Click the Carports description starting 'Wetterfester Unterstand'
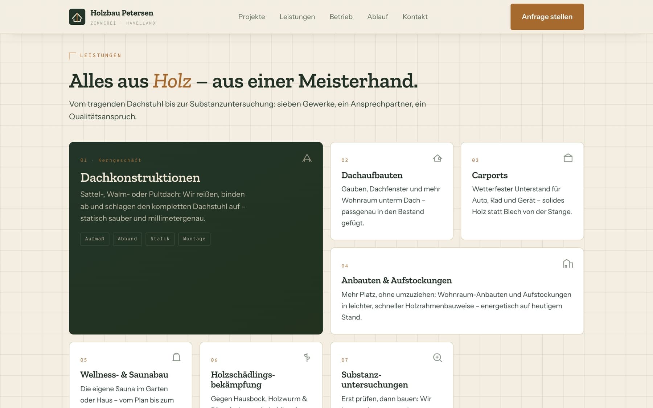The width and height of the screenshot is (653, 408). [522, 200]
